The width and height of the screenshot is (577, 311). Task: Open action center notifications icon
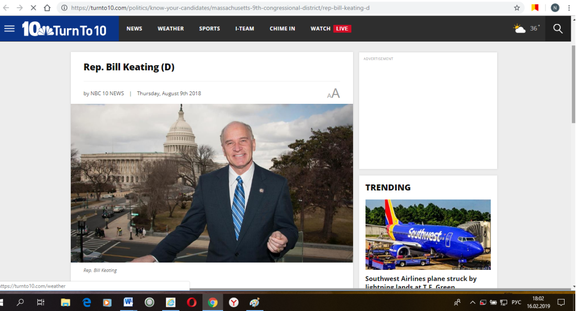pyautogui.click(x=561, y=302)
